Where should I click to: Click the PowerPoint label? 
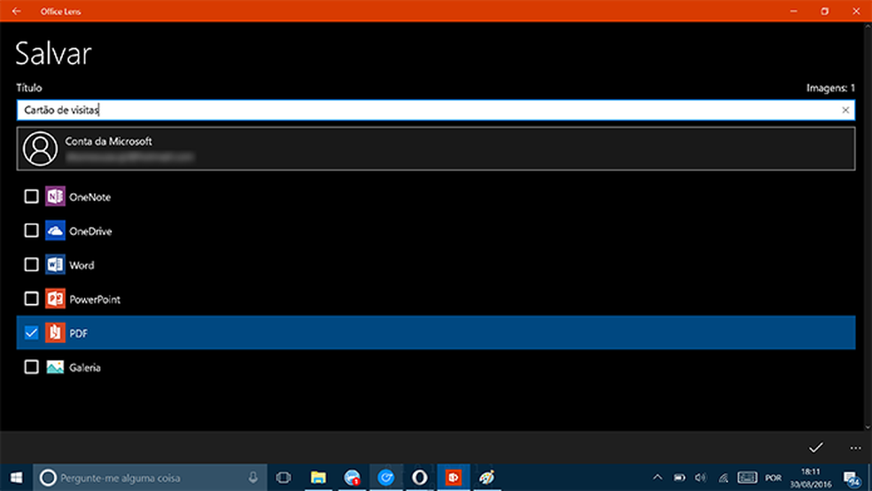click(x=95, y=300)
